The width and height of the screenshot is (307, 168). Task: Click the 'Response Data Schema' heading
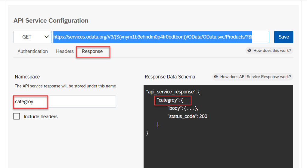(170, 77)
